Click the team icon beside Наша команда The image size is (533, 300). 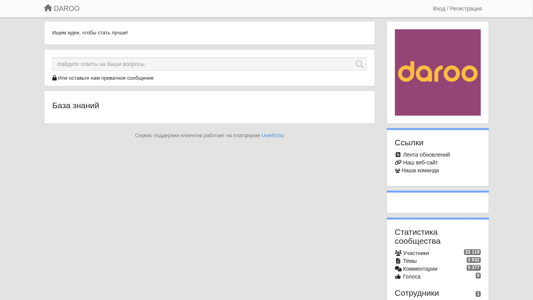(x=398, y=170)
